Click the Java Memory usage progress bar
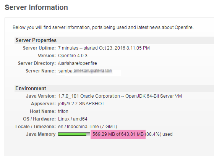Image resolution: width=214 pixels, height=156 pixels. tap(74, 134)
